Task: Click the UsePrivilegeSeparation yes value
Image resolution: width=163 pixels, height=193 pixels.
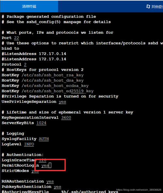Action: pos(62,102)
